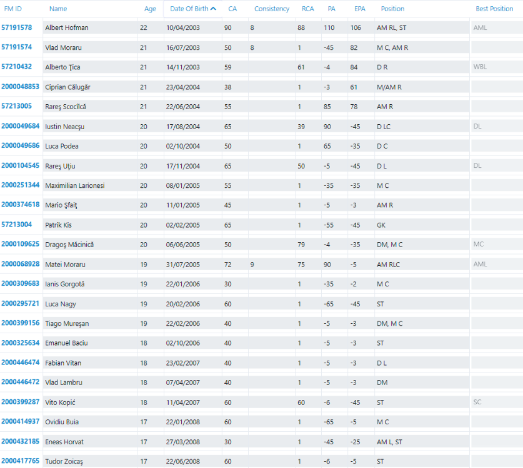
Task: Click the sort arrow on Date Of Birth
Action: click(x=214, y=9)
